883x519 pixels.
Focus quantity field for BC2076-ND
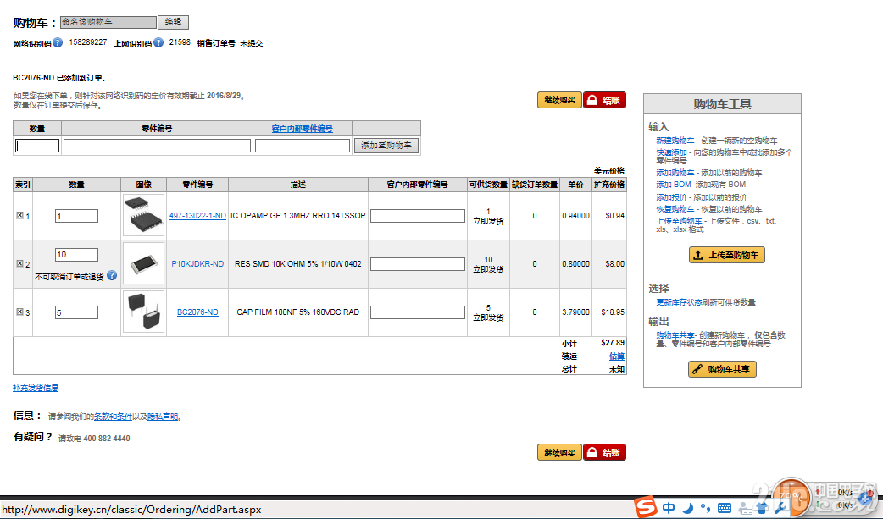(76, 312)
